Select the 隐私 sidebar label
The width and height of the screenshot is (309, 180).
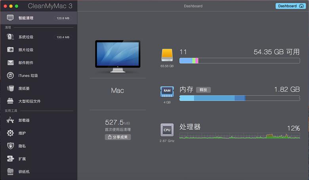click(22, 146)
